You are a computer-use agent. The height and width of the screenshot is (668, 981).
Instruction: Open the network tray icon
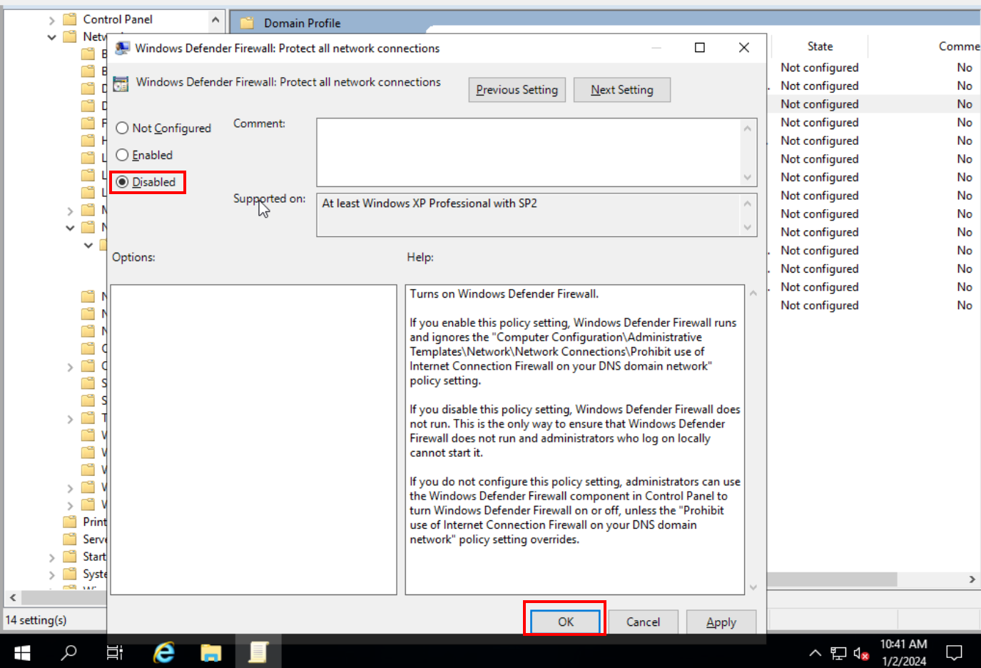tap(838, 653)
